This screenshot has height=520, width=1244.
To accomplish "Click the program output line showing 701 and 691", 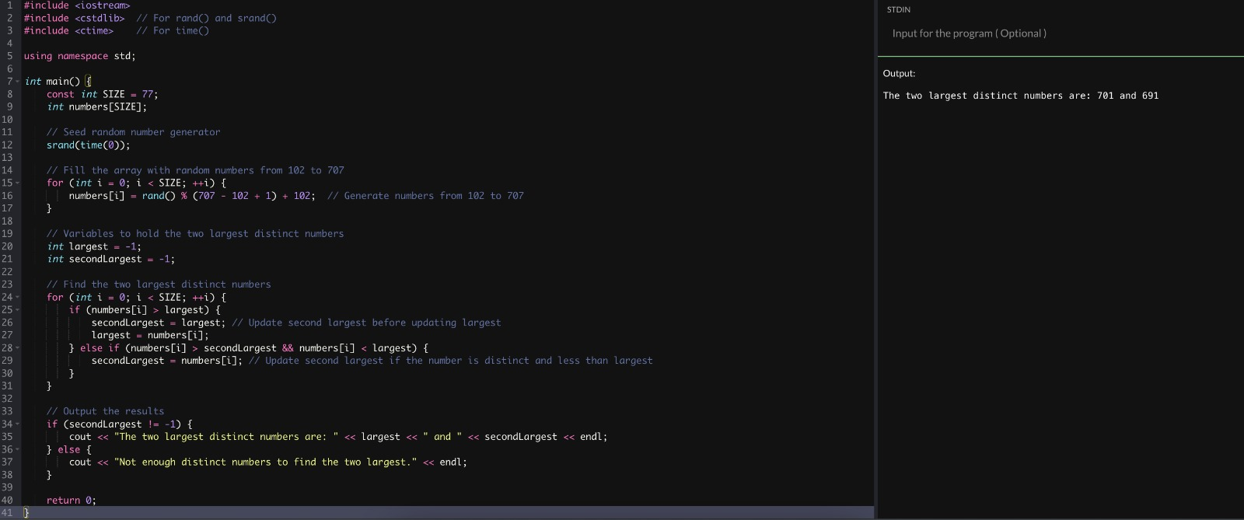I will pos(1021,96).
